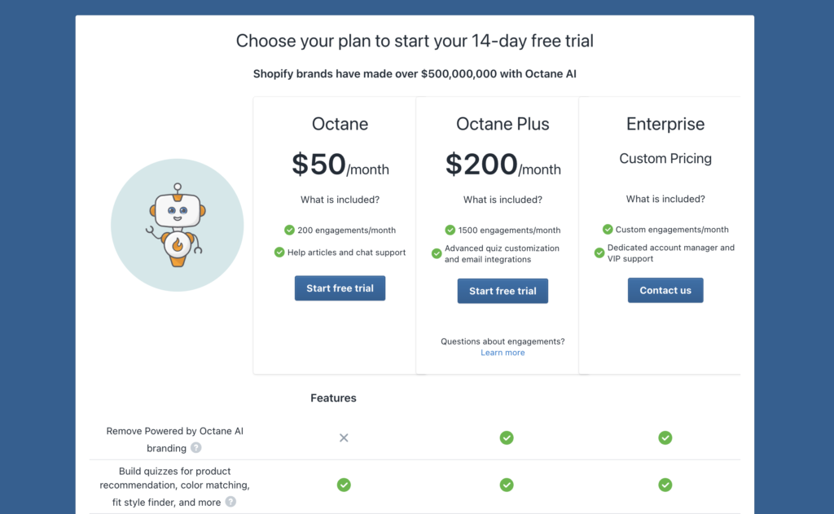Click the checkmark beside Advanced quiz customization

coord(436,253)
